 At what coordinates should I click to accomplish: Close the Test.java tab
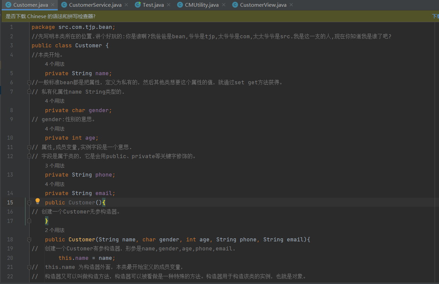pyautogui.click(x=168, y=5)
